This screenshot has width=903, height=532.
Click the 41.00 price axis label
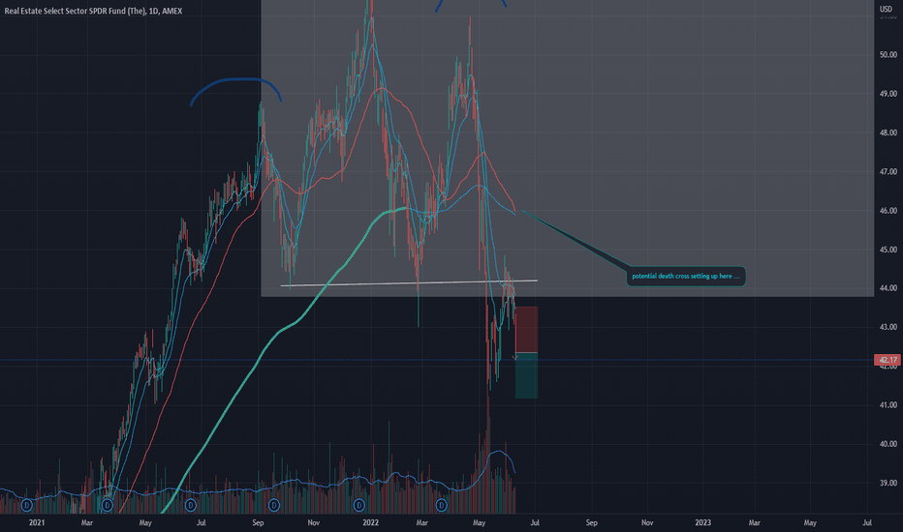pyautogui.click(x=888, y=405)
